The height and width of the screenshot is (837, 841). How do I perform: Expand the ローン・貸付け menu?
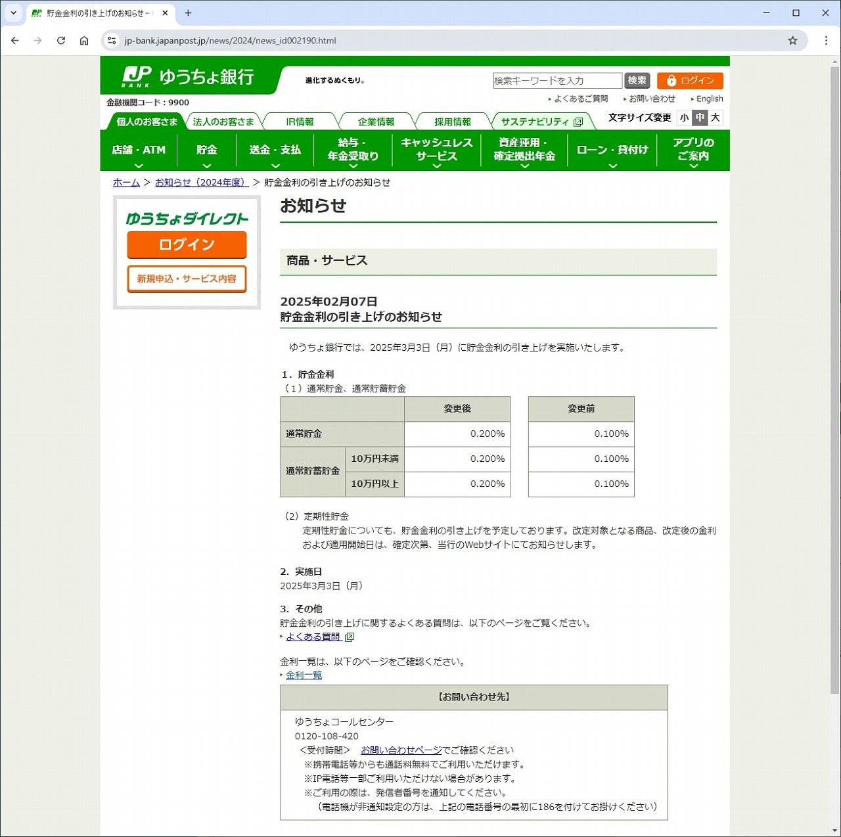pyautogui.click(x=612, y=150)
